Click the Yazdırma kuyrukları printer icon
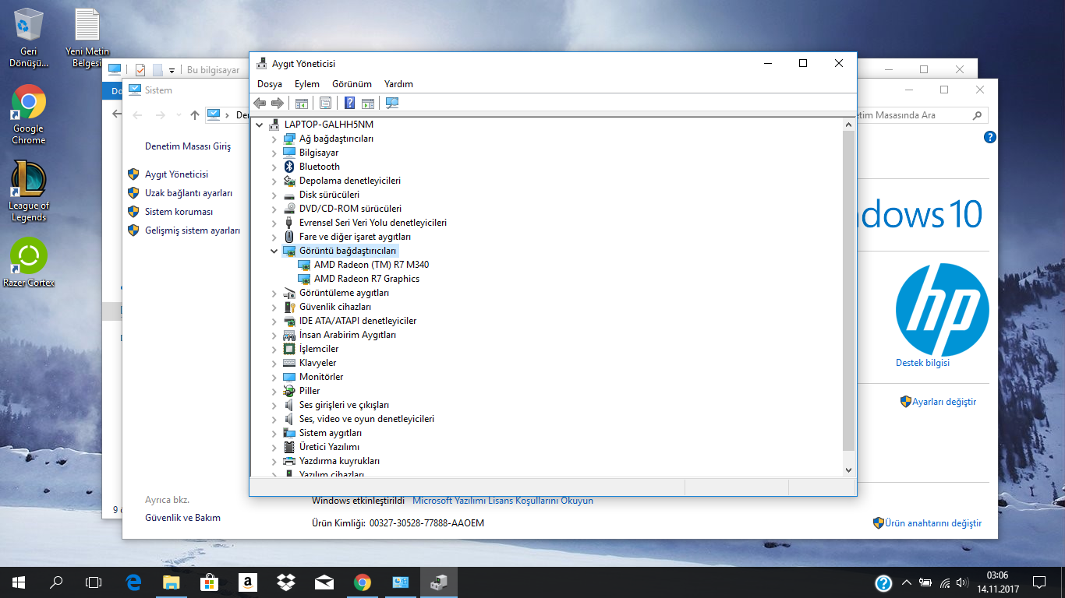The image size is (1065, 598). coord(289,461)
